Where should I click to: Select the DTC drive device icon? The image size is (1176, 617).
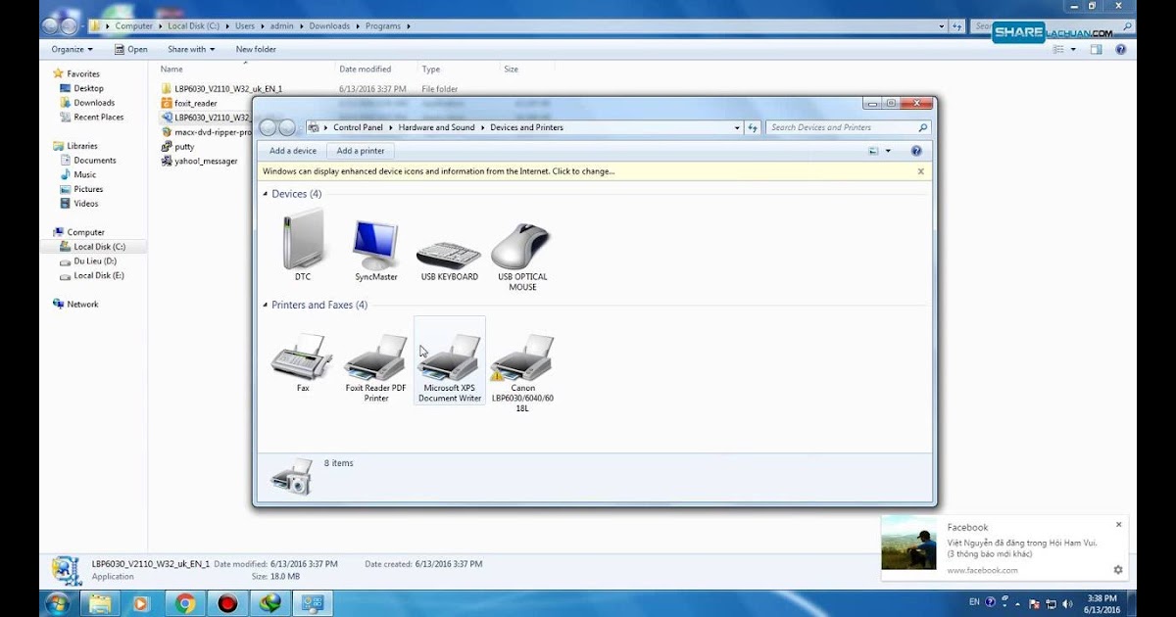pos(303,245)
